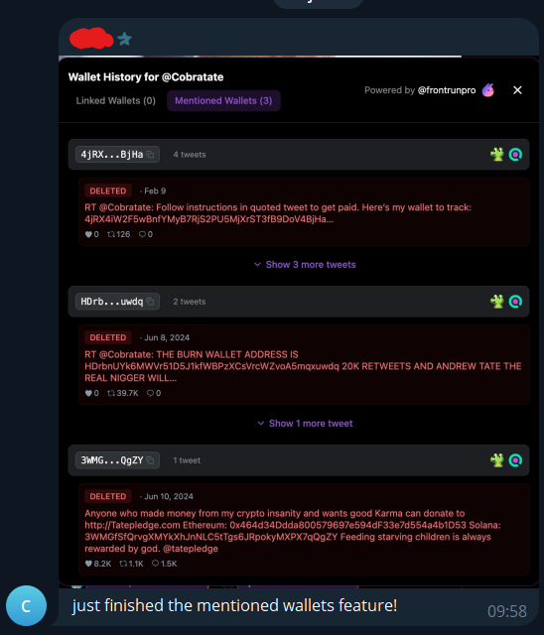Screen dimensions: 544x635
Task: Copy the HDrb...uwdq wallet address
Action: click(x=150, y=302)
